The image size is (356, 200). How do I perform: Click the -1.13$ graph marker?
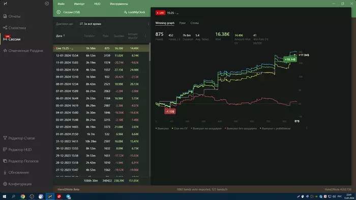170,112
